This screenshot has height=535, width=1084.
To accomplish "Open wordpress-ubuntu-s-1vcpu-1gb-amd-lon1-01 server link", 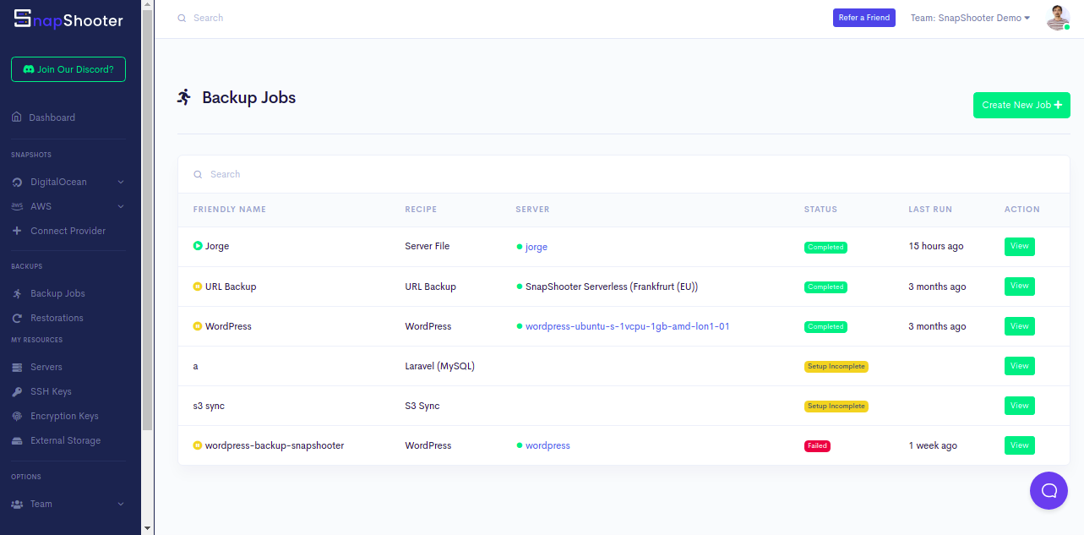I will 627,326.
